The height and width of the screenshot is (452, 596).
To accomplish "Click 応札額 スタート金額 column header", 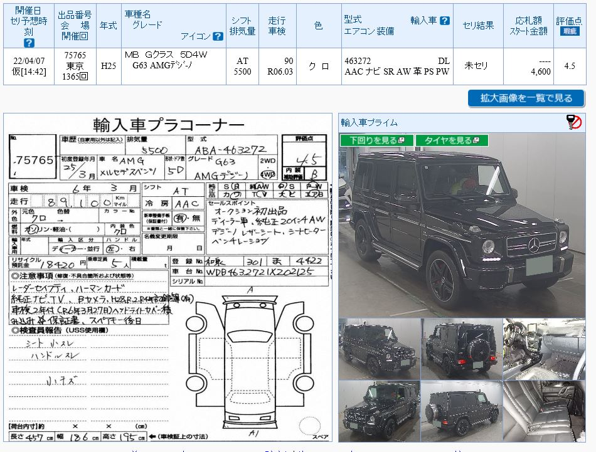I will click(528, 26).
